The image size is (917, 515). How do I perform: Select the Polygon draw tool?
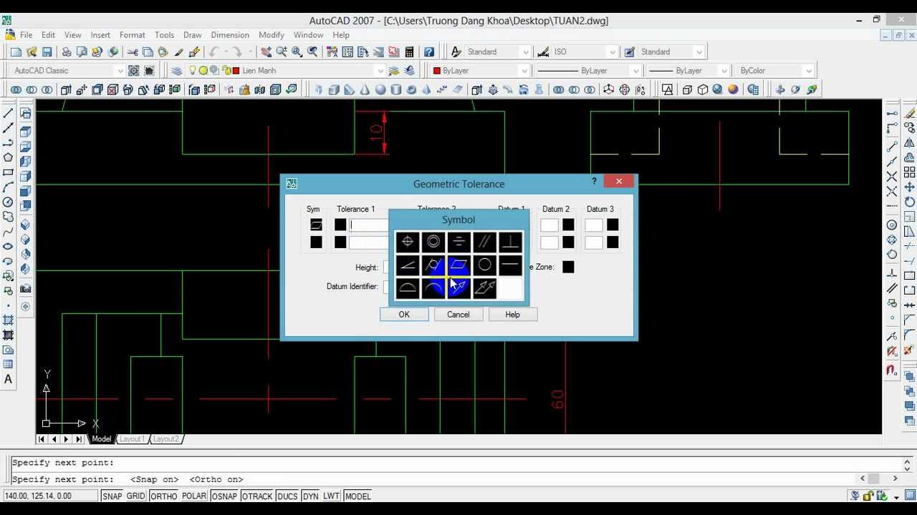click(8, 157)
